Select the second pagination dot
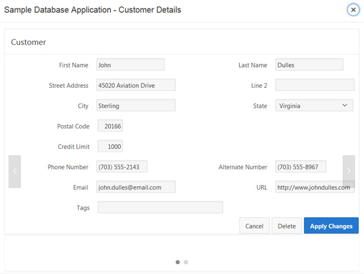 pyautogui.click(x=186, y=262)
